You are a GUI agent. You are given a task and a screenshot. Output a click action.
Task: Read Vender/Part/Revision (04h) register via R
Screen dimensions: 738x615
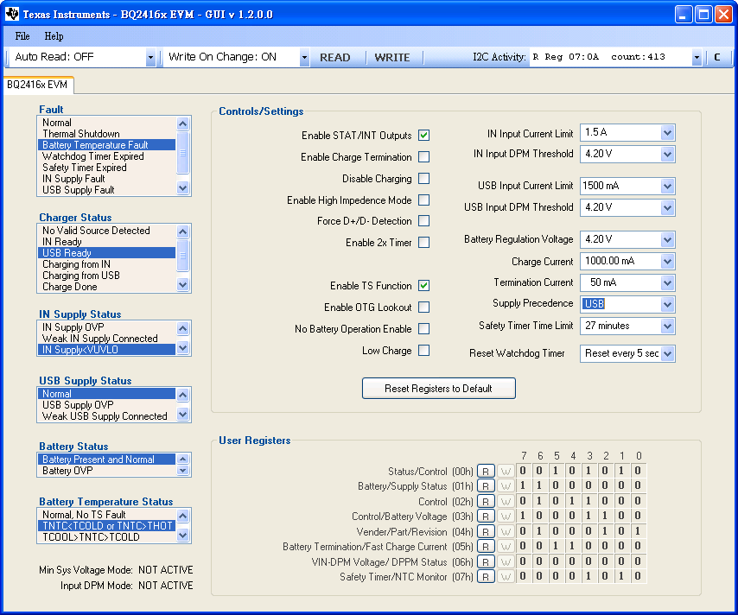tap(486, 532)
